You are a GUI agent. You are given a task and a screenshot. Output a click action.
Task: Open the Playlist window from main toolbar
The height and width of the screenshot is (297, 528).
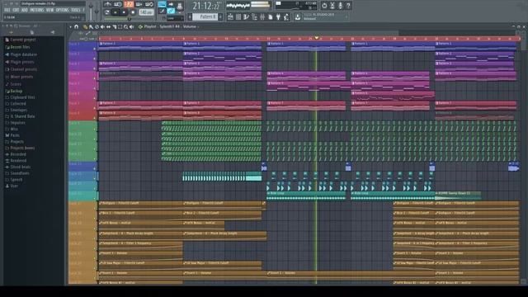point(231,16)
